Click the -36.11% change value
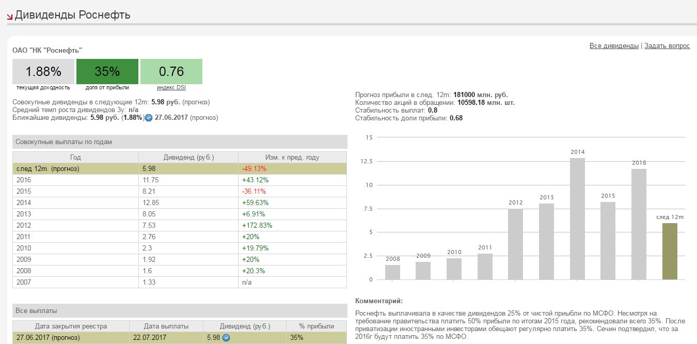Viewport: 697px width, 344px height. [x=254, y=191]
